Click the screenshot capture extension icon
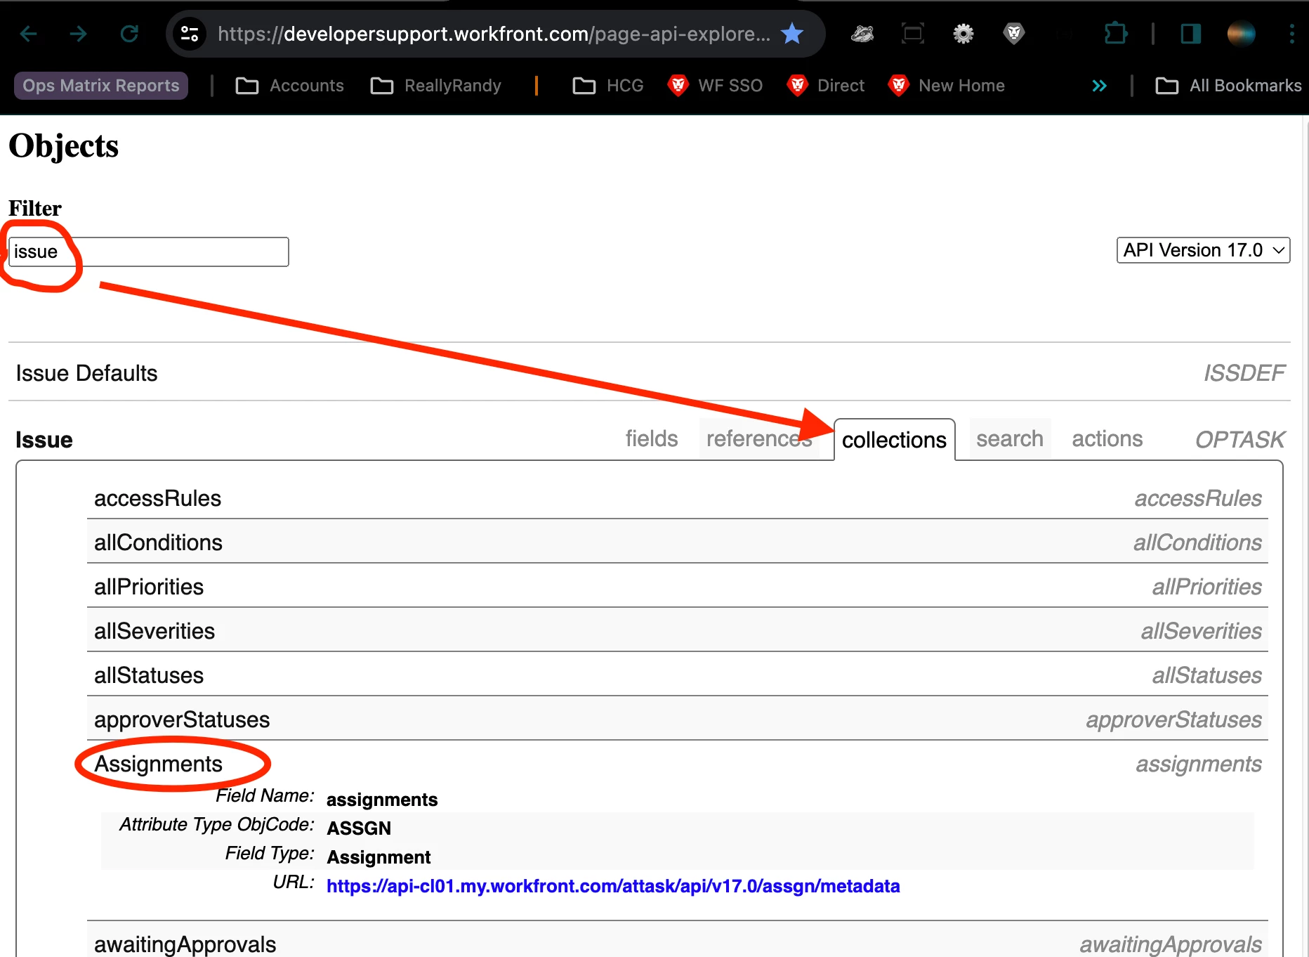Screen dimensions: 1309x957 tap(912, 33)
